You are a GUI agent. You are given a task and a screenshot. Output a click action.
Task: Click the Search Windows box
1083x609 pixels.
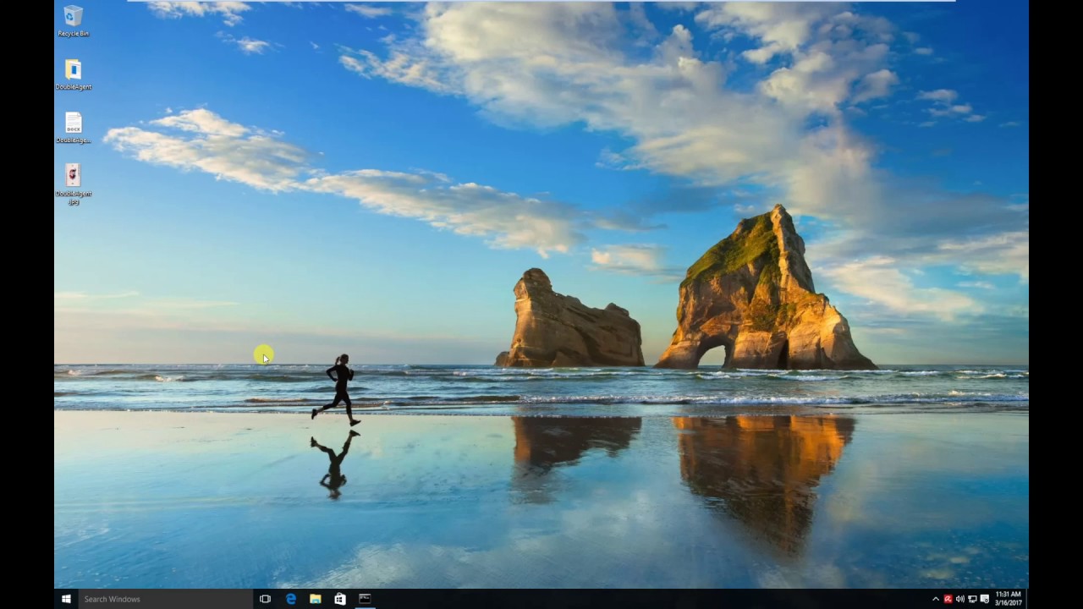pyautogui.click(x=166, y=599)
